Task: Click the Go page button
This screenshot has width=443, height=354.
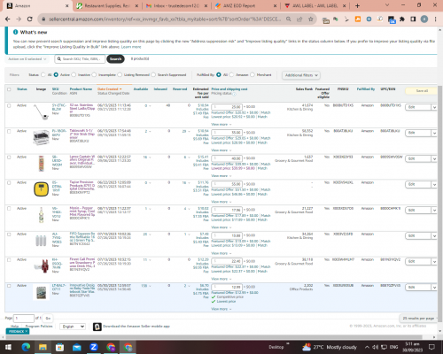Action: (x=48, y=319)
